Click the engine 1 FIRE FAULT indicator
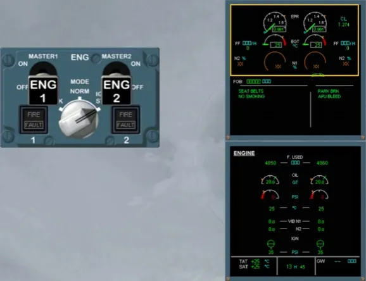This screenshot has height=281, width=366. coord(34,120)
